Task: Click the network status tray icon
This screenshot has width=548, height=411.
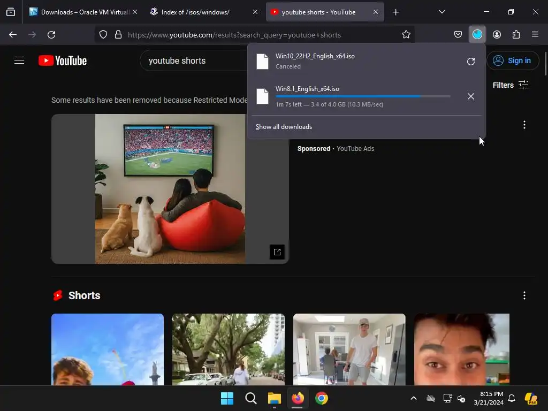Action: (x=447, y=398)
